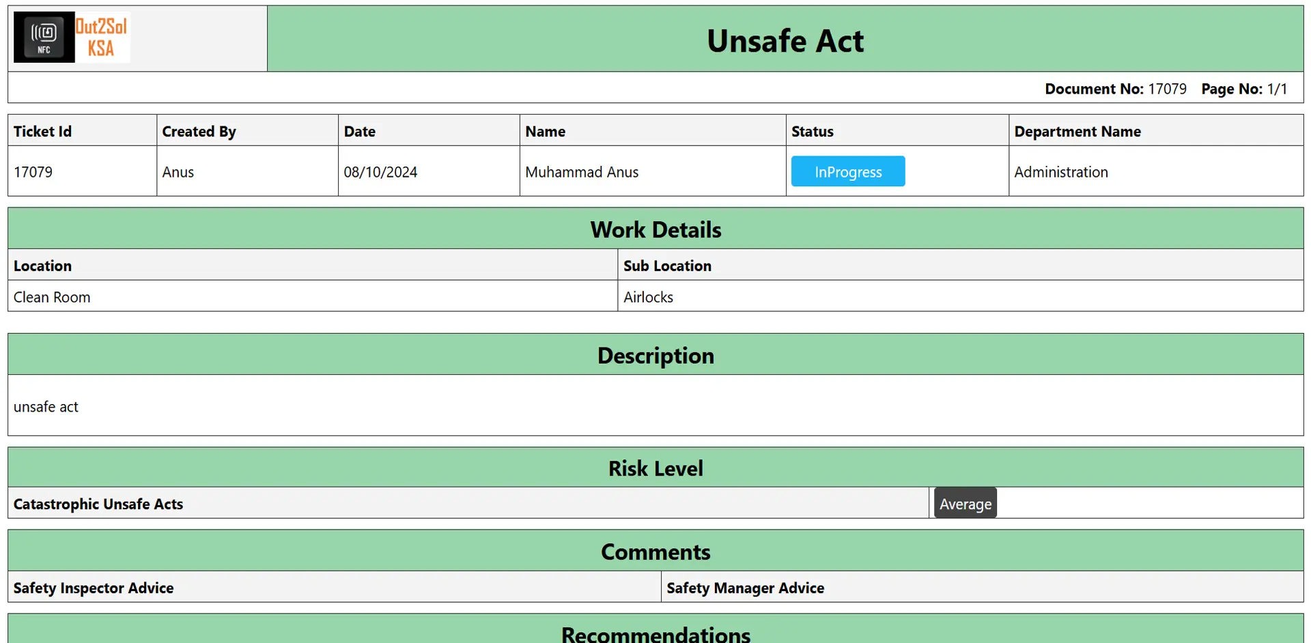
Task: Click the Page No 1/1 indicator
Action: tap(1243, 89)
